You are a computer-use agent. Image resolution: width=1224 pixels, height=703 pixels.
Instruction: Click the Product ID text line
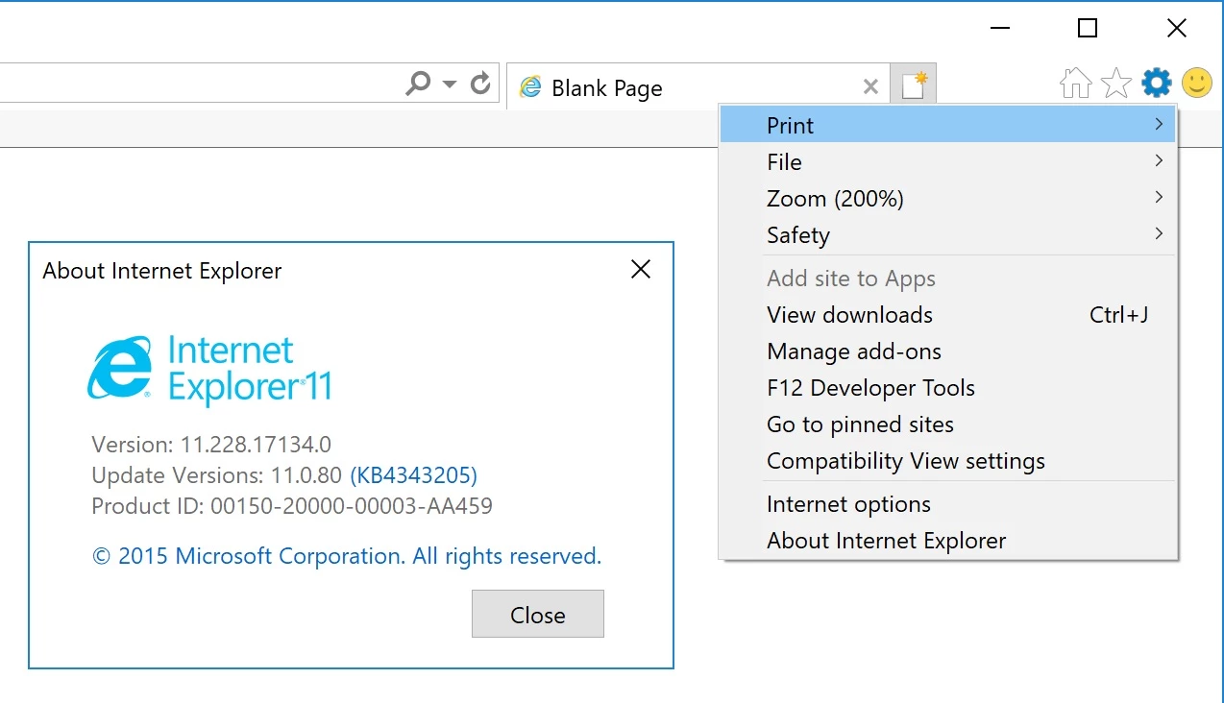click(292, 505)
